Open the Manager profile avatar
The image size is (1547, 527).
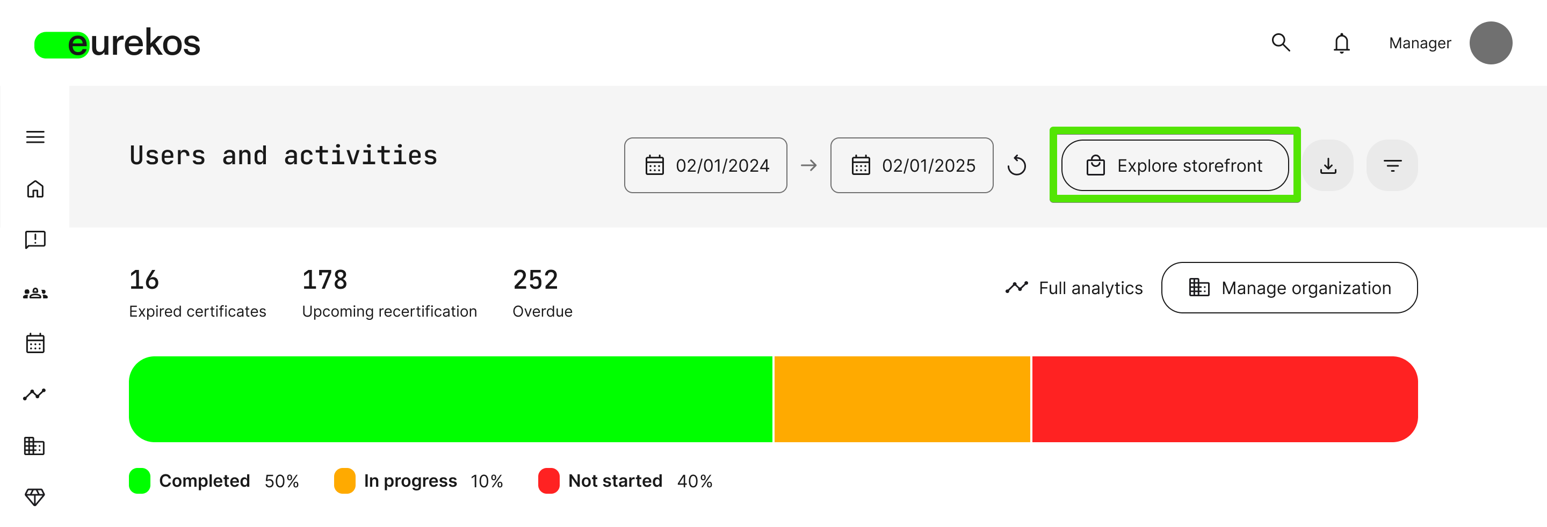coord(1491,43)
